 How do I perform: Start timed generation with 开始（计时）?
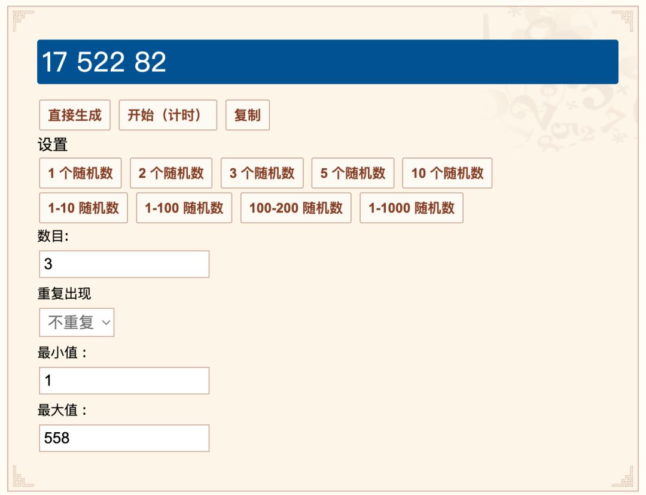pyautogui.click(x=167, y=115)
